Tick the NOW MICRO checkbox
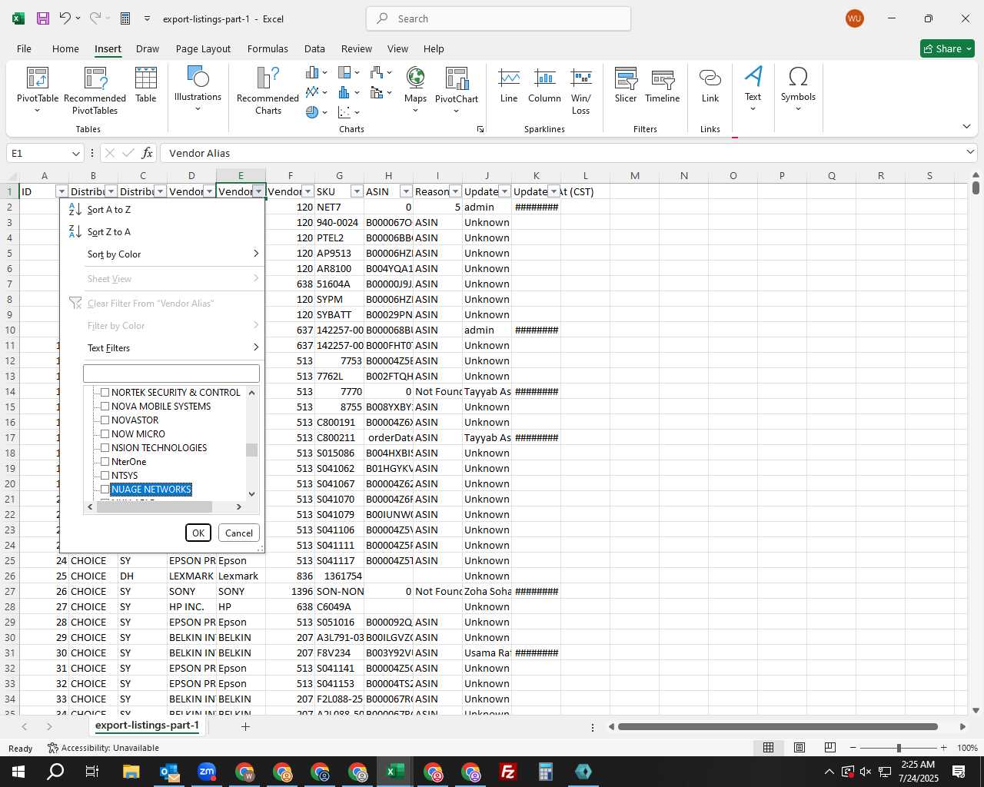The image size is (984, 787). click(x=105, y=434)
